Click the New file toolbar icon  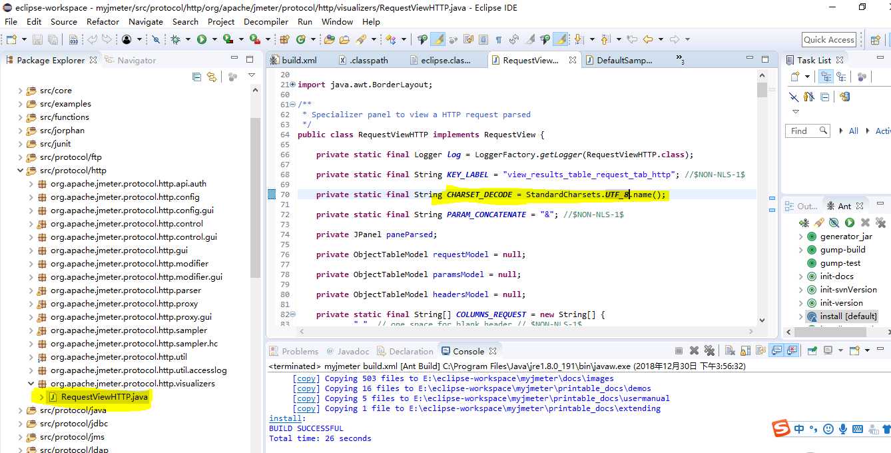(11, 39)
